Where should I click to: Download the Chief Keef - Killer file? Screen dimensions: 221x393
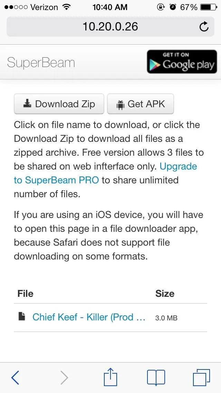[x=89, y=317]
